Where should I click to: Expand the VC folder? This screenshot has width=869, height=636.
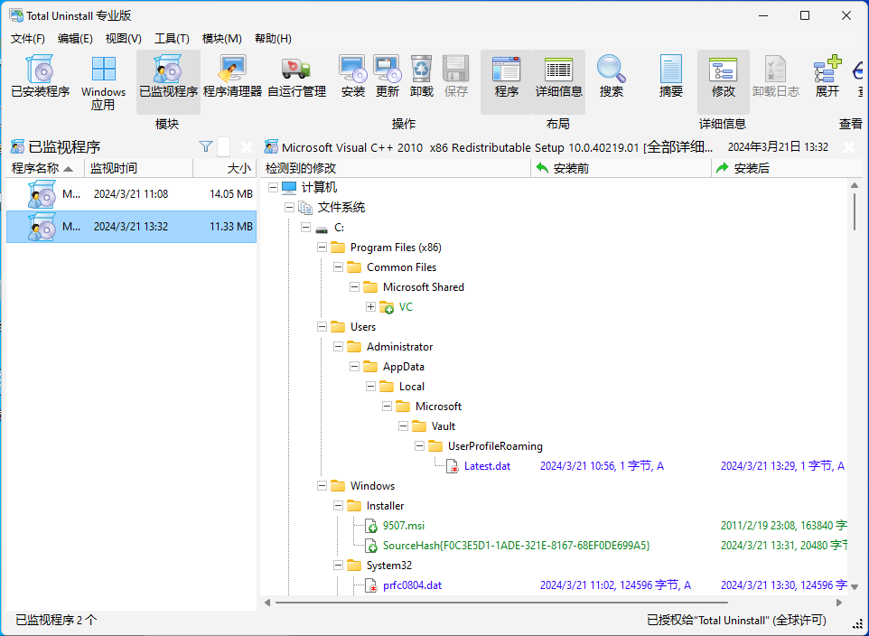point(370,306)
